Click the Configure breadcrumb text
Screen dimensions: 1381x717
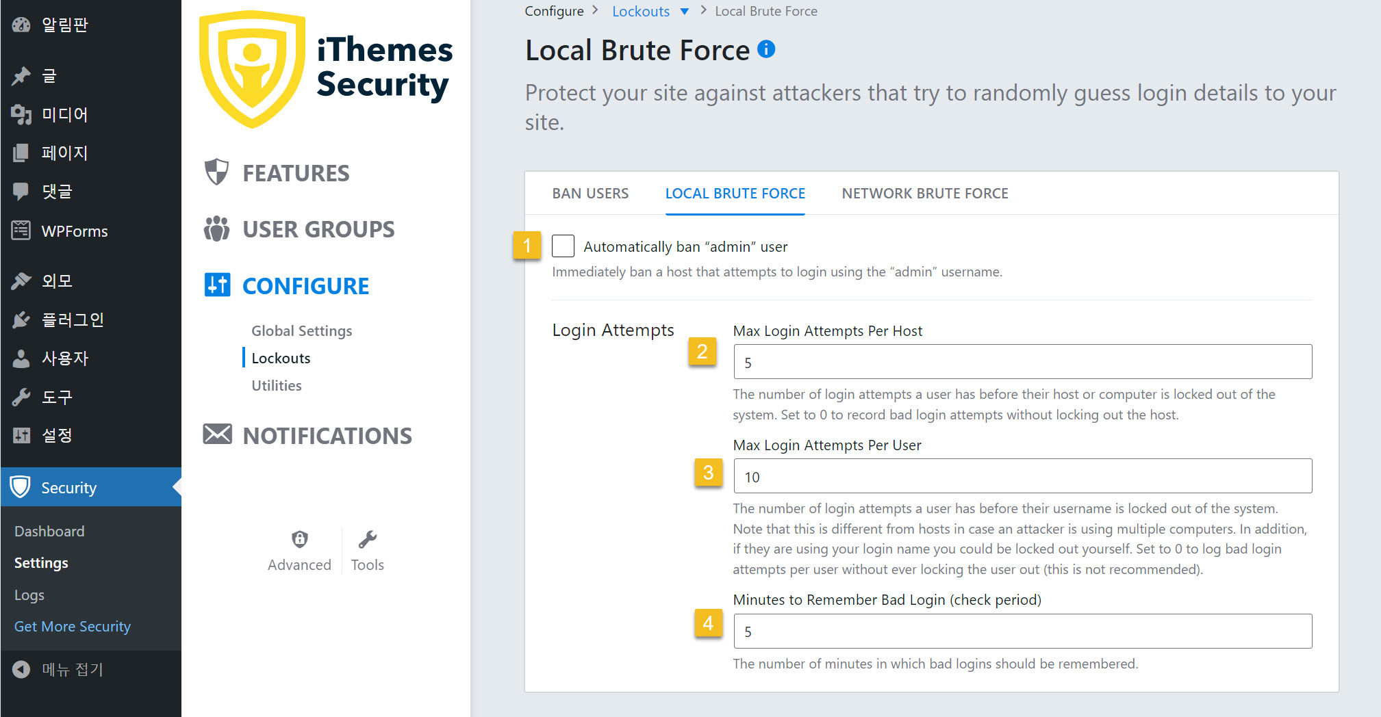(554, 12)
